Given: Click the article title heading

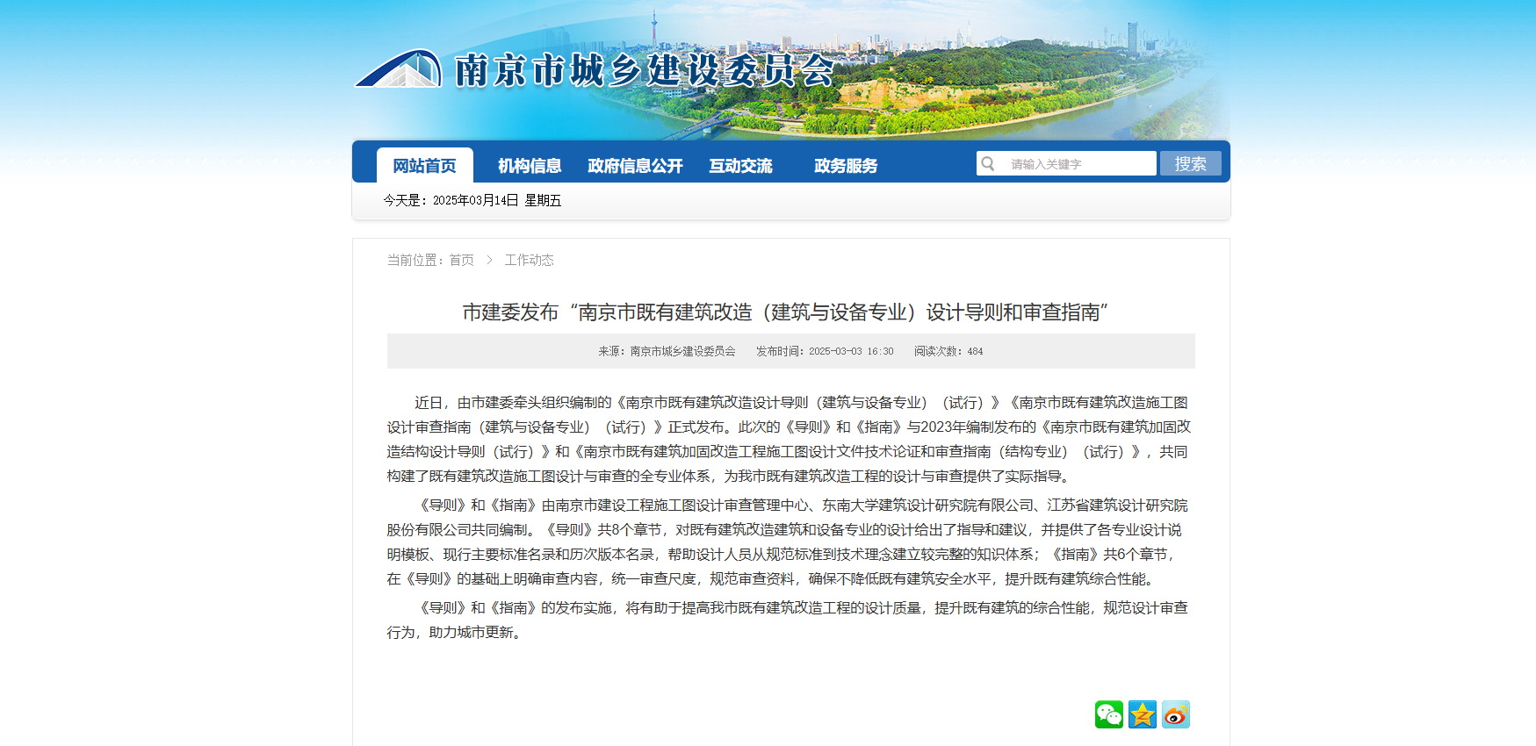Looking at the screenshot, I should [x=786, y=312].
